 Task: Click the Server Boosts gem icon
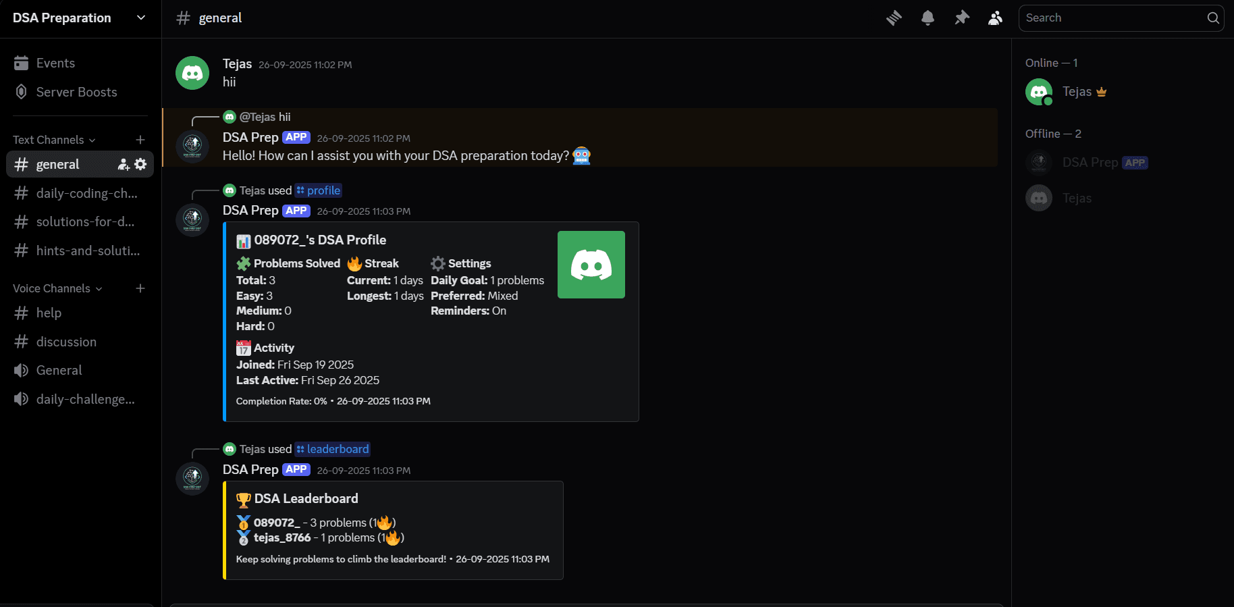(22, 92)
